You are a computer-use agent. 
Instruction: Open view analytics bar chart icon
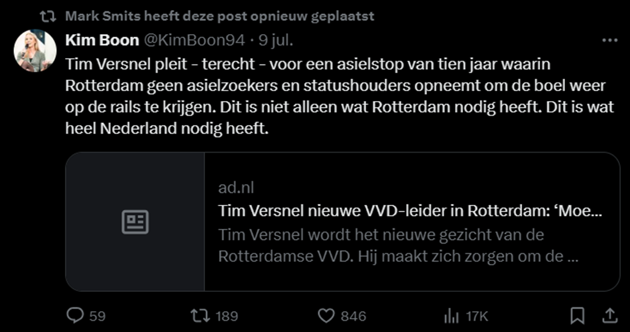pos(451,315)
